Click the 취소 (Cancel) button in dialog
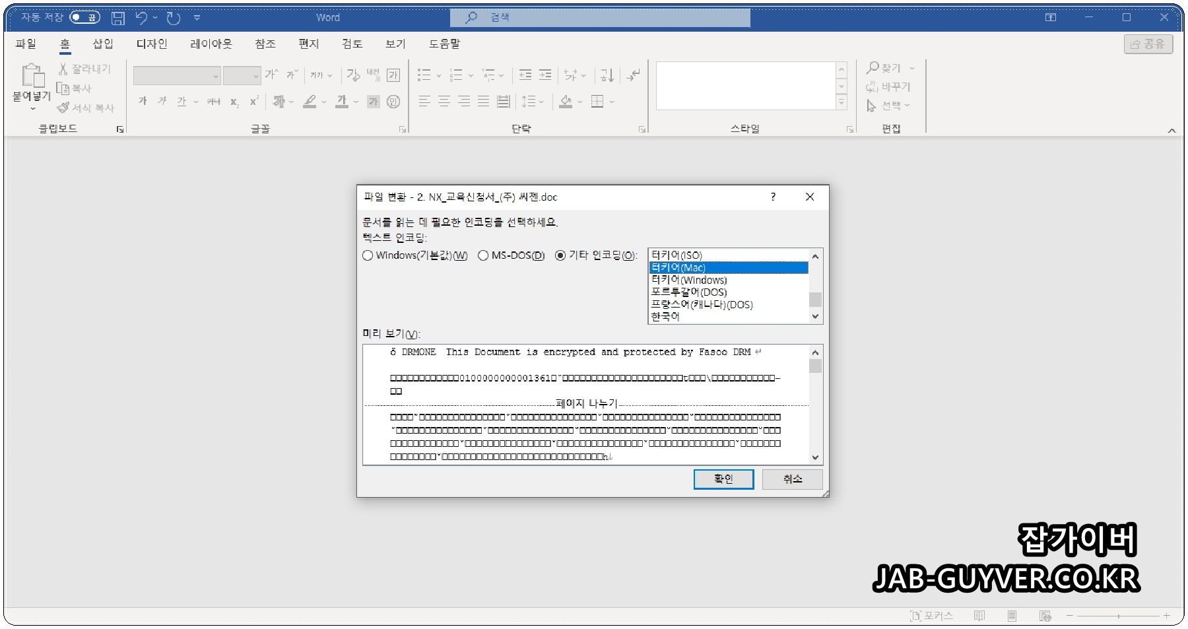This screenshot has width=1188, height=629. 793,479
